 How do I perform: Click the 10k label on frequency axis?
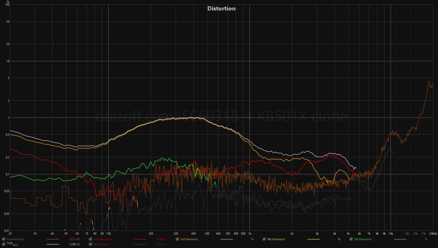[391, 233]
